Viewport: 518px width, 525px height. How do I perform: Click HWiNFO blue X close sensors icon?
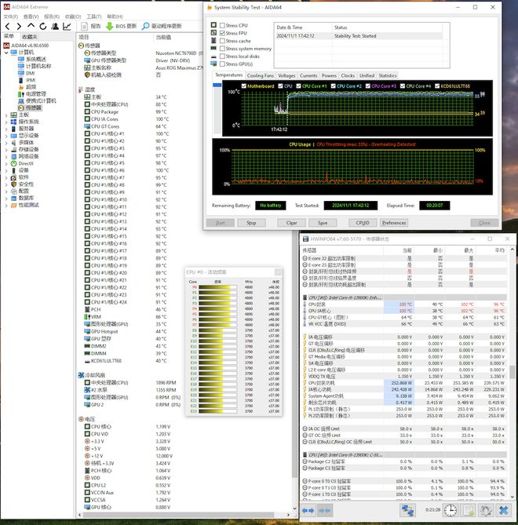tap(503, 510)
